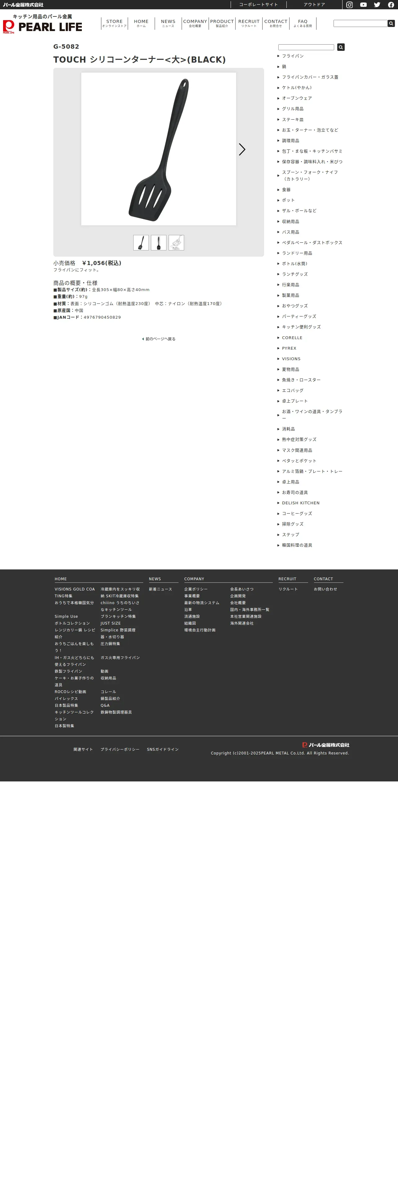Image resolution: width=398 pixels, height=1194 pixels.
Task: Open 保存容器・調味料入れ・米びつ category
Action: coord(312,162)
